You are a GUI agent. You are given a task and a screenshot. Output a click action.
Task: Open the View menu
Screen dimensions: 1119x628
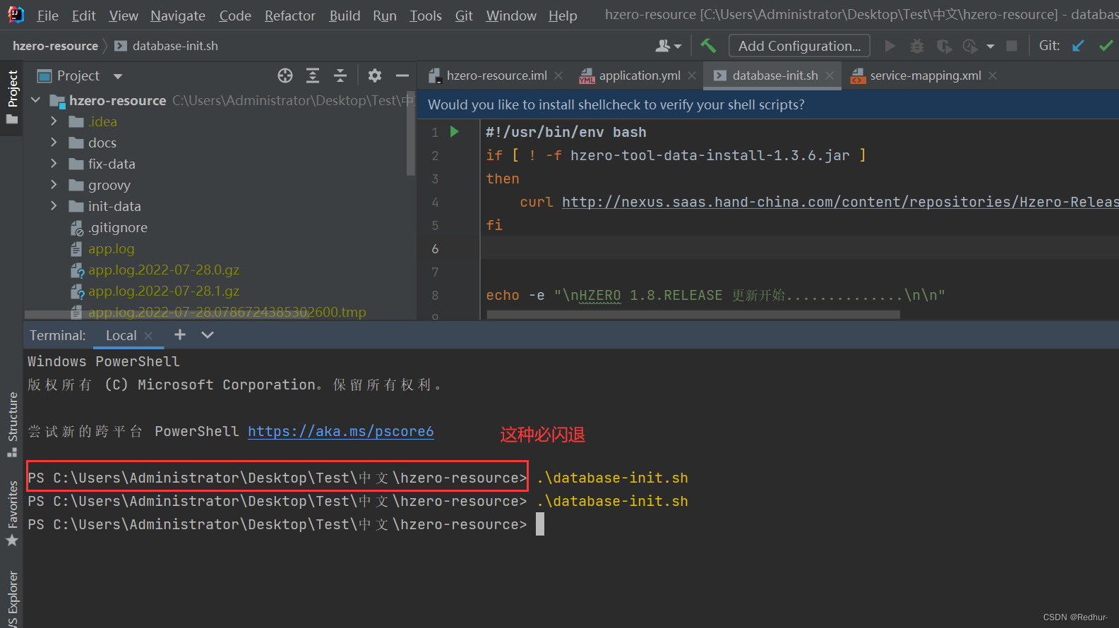point(124,16)
